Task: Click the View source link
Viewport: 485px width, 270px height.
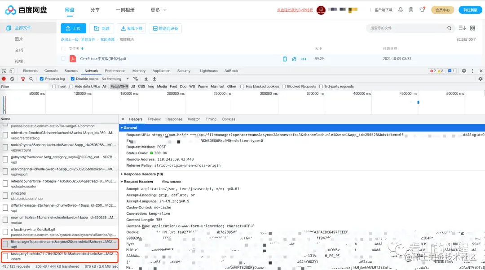Action: [171, 182]
